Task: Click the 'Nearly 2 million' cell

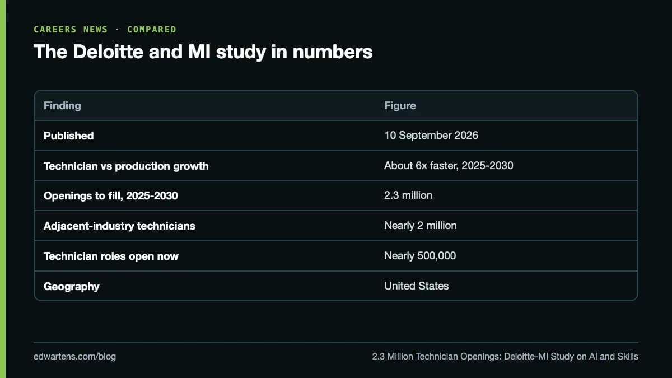Action: tap(421, 226)
